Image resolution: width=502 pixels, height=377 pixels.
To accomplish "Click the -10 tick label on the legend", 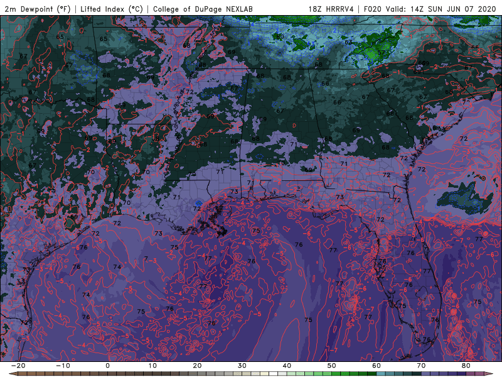I will click(63, 366).
